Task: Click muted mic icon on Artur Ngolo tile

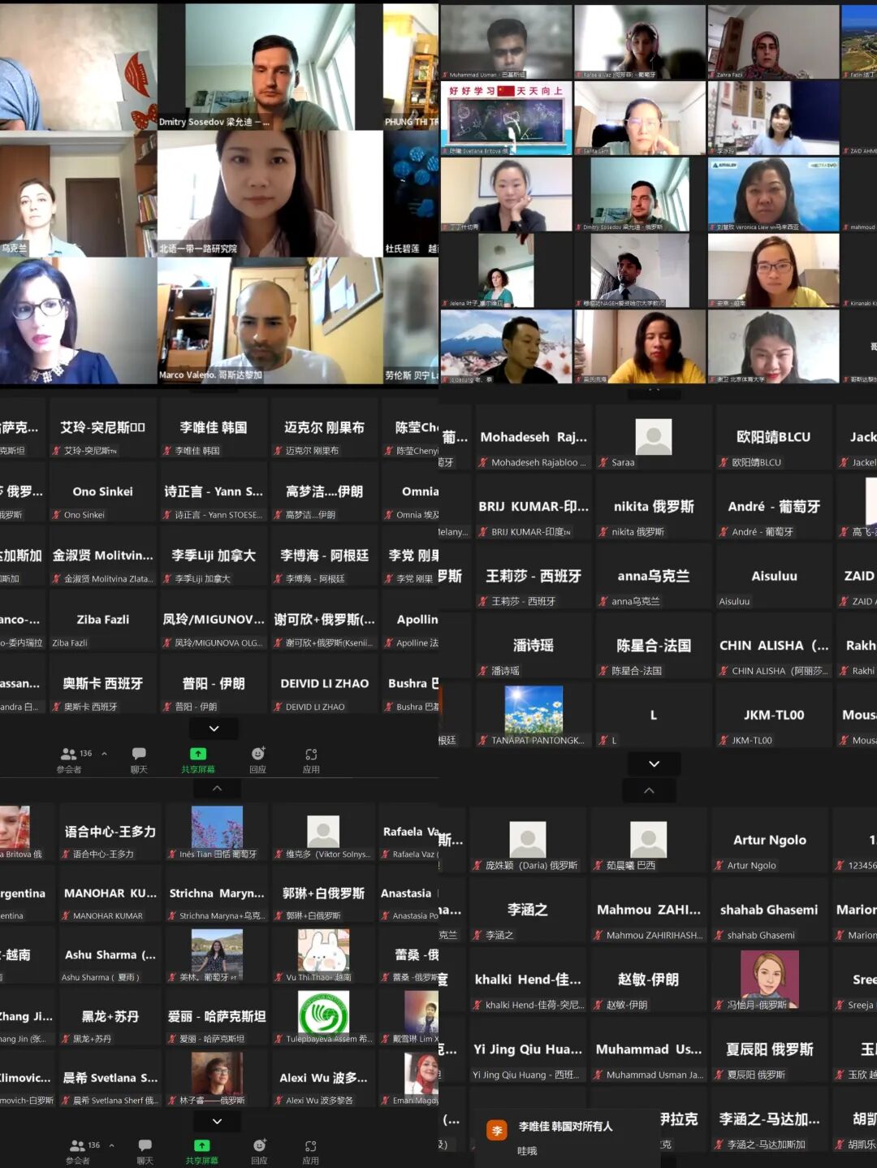Action: [x=719, y=866]
